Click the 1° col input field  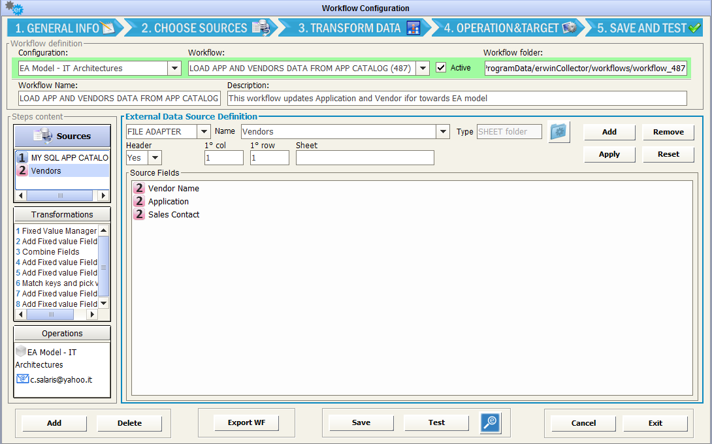point(224,157)
